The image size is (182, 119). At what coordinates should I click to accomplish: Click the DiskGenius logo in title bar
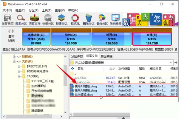pos(5,4)
